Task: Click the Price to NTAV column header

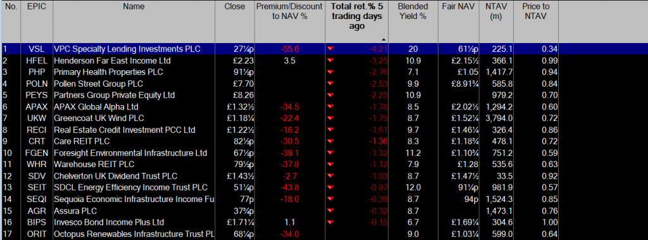Action: 536,11
